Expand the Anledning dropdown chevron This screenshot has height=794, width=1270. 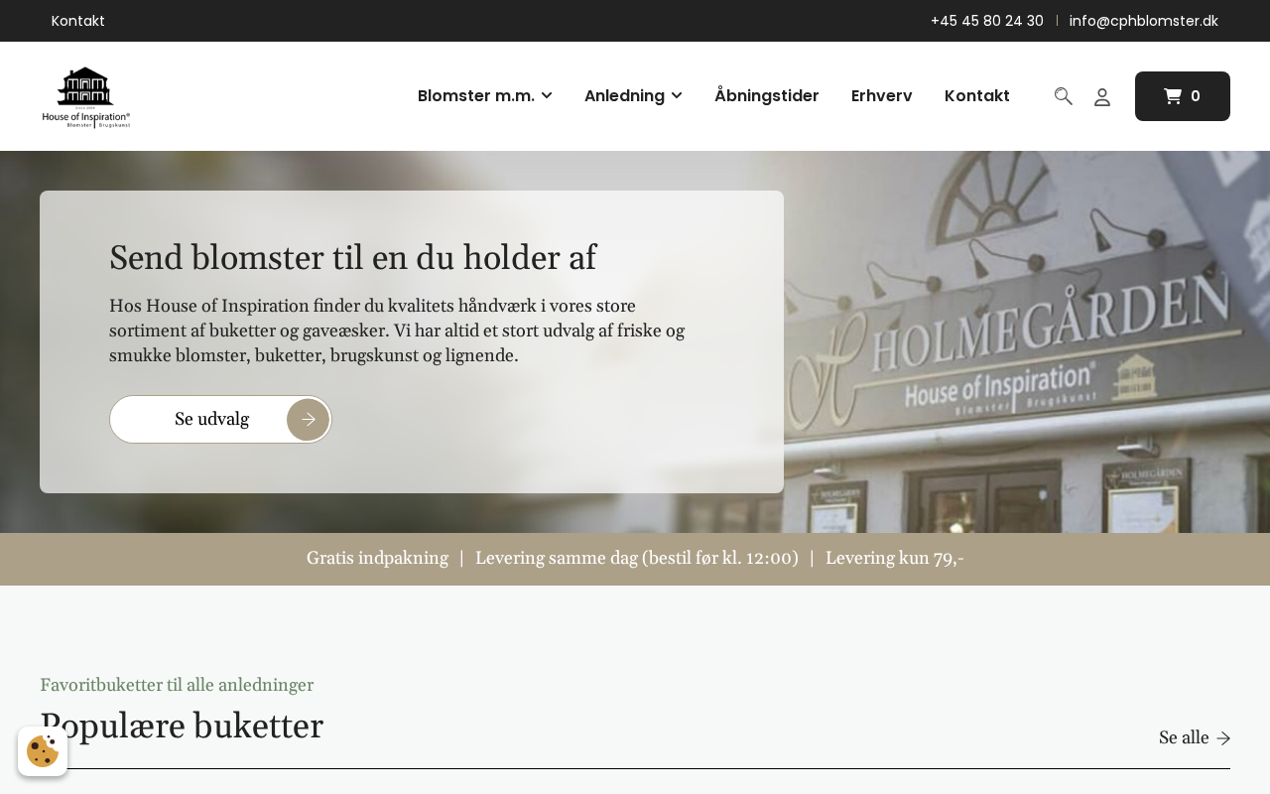(x=677, y=95)
